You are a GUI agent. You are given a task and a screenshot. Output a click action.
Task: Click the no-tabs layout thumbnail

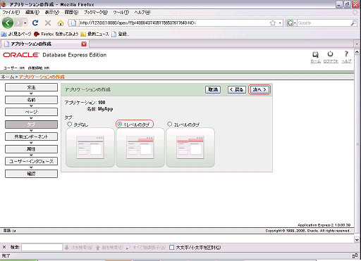click(x=90, y=148)
